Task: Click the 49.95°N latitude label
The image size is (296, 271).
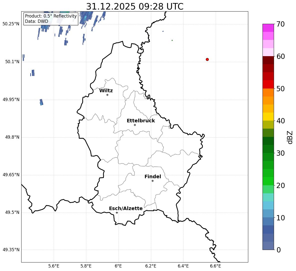Action: 11,99
